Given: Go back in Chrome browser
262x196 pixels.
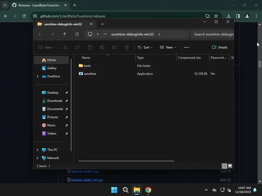Looking at the screenshot, I should (x=6, y=16).
